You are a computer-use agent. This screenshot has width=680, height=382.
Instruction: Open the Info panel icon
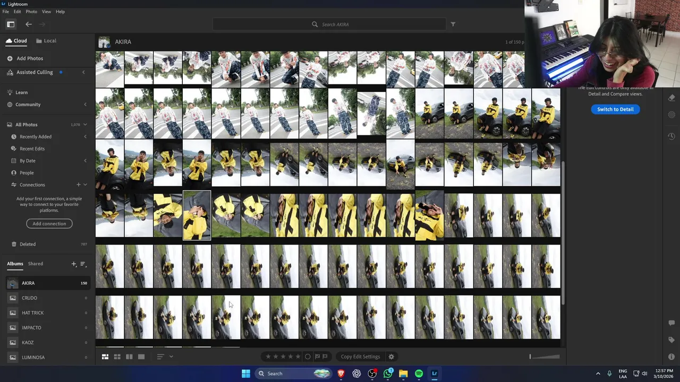(671, 357)
